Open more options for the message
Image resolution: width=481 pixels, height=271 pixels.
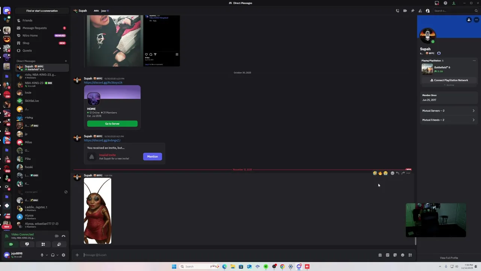coord(408,173)
